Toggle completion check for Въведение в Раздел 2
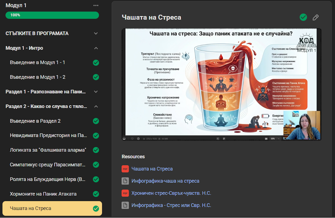The height and width of the screenshot is (218, 335). tap(96, 121)
